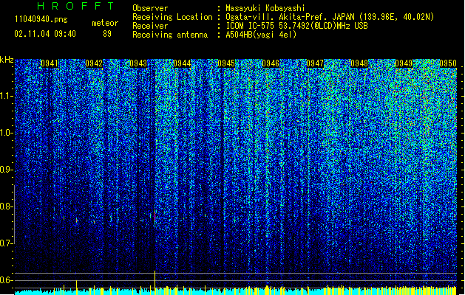Click the Receiver ICOM IC-575 text

pos(296,26)
